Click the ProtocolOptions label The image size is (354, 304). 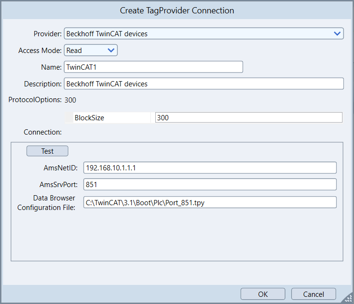pyautogui.click(x=35, y=100)
